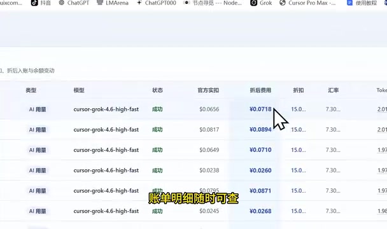Click the 模型 column header
The image size is (387, 229).
pos(79,90)
